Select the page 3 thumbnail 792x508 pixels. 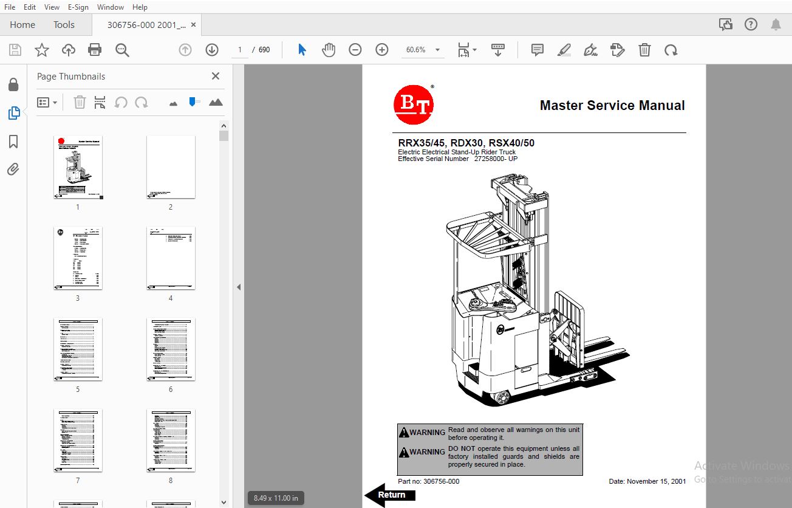pyautogui.click(x=78, y=258)
